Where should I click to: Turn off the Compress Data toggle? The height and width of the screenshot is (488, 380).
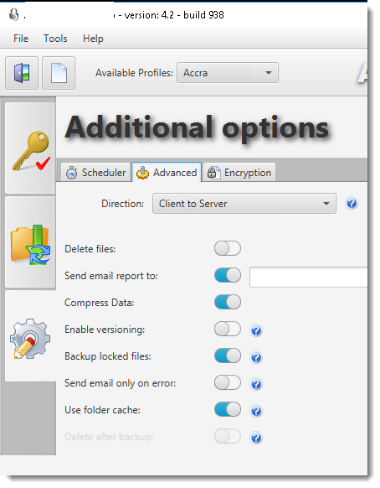click(x=228, y=302)
